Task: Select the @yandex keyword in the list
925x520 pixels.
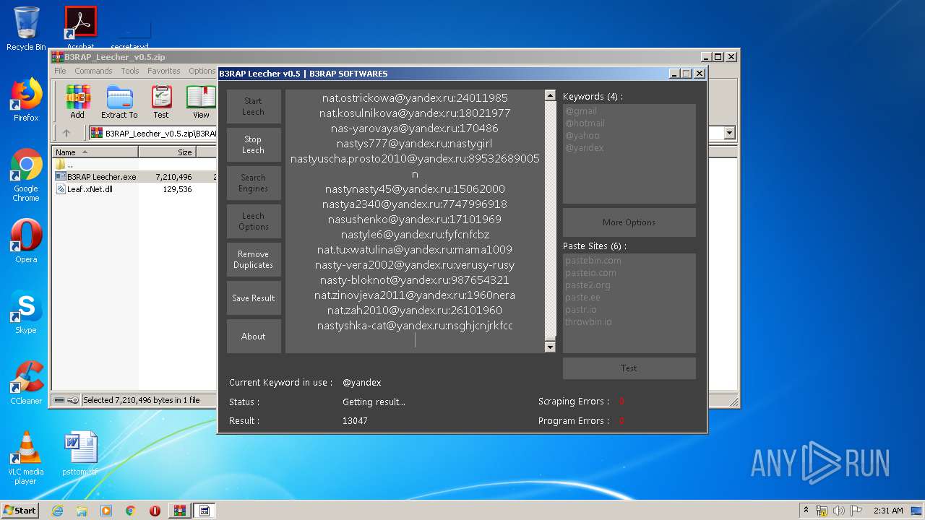Action: coord(584,148)
